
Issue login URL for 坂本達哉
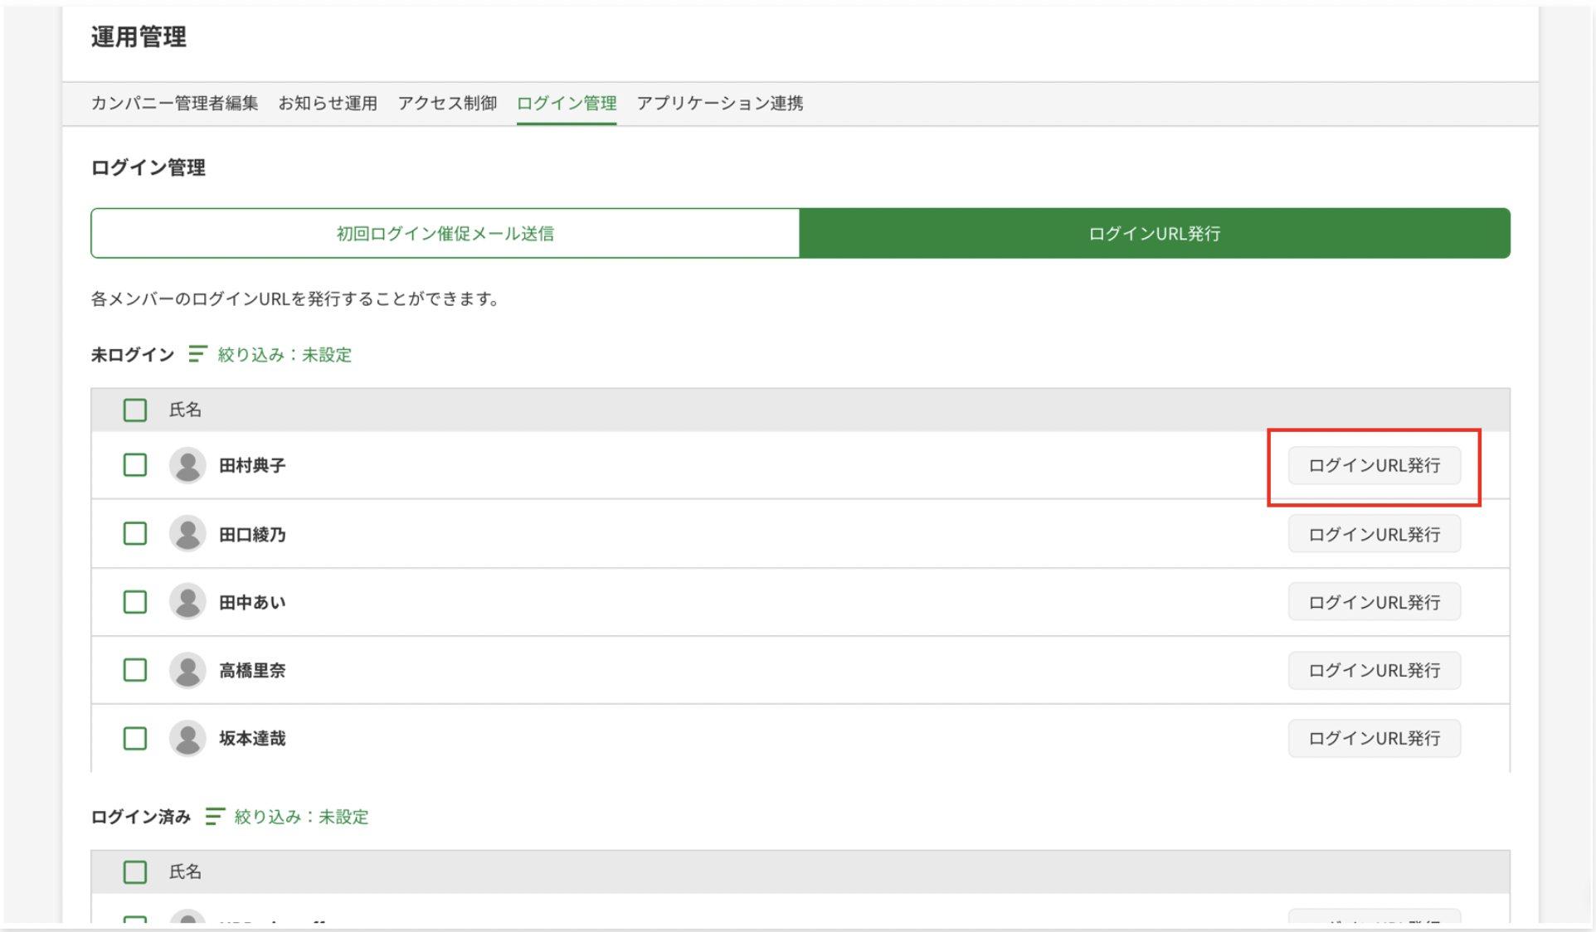(1374, 738)
